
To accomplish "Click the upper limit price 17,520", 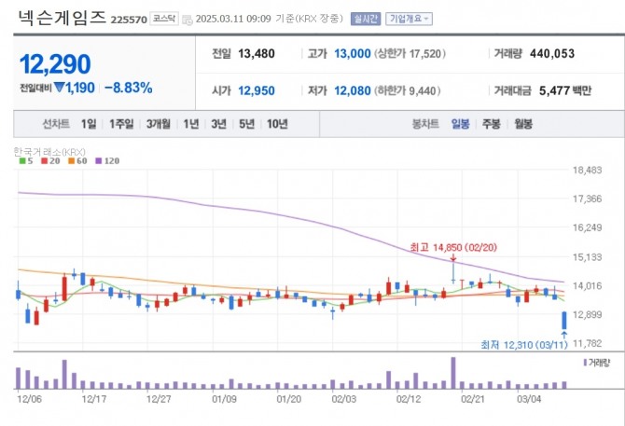I will coord(424,54).
